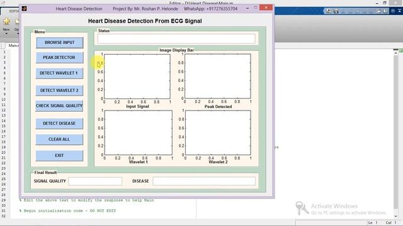Click the New file icon in Editor
Screen dimensions: 403x226
click(6, 21)
